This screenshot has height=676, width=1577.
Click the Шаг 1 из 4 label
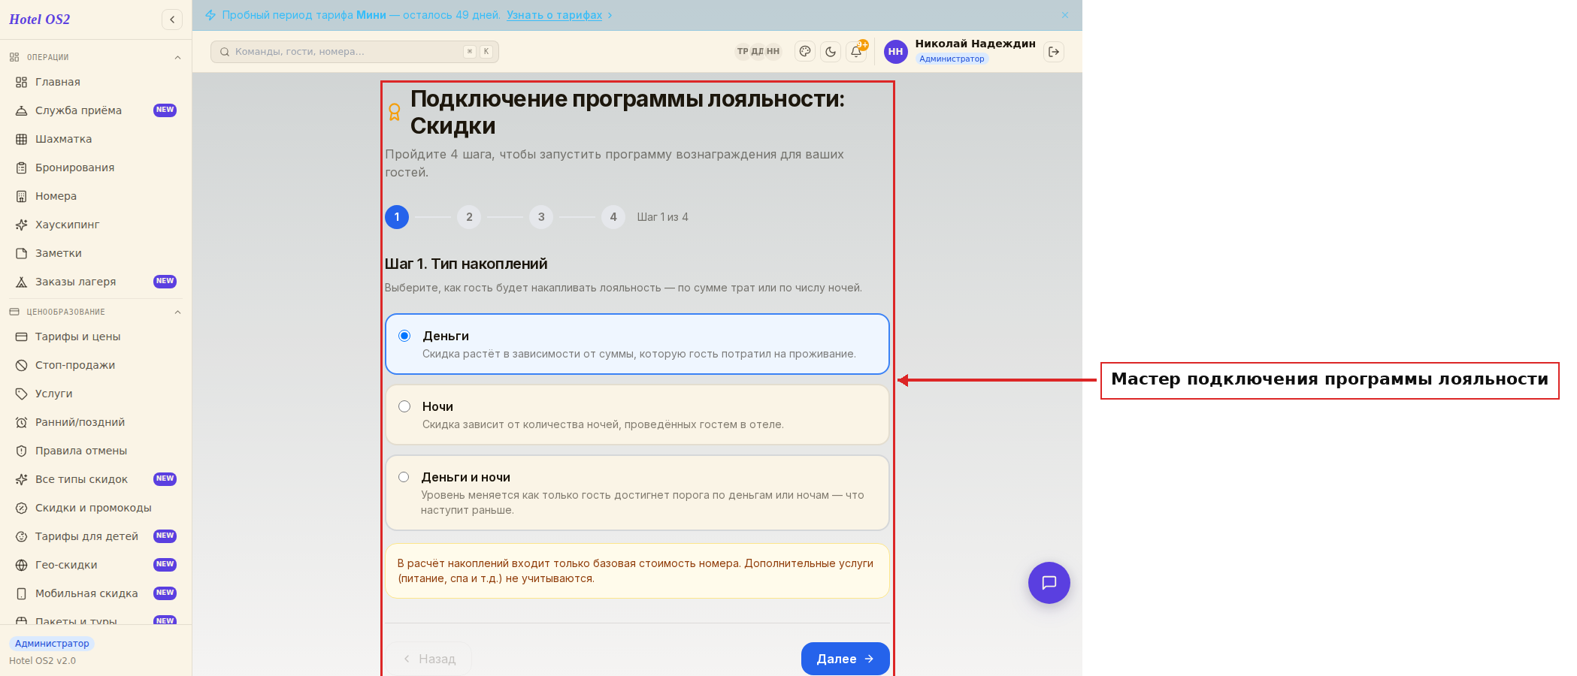(x=662, y=217)
